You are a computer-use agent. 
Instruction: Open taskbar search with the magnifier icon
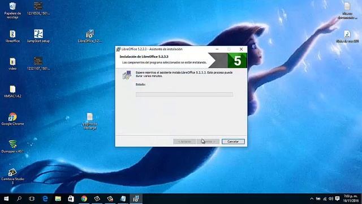click(19, 199)
